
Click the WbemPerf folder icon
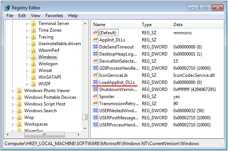34,50
